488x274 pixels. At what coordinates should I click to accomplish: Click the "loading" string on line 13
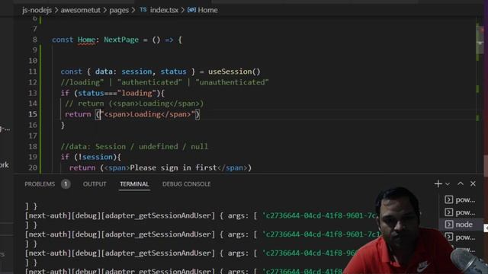[136, 93]
